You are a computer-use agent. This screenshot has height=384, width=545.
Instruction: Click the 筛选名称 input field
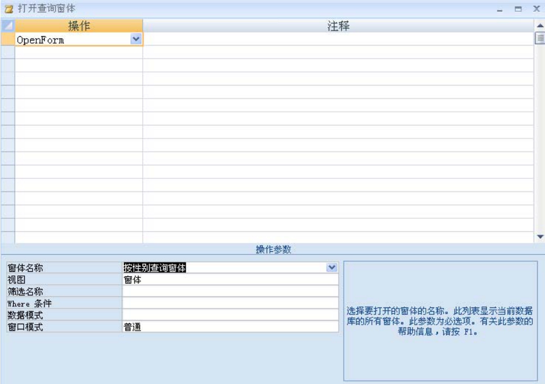(230, 292)
